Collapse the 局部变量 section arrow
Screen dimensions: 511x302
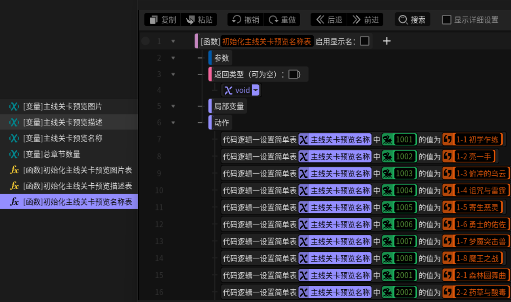173,106
